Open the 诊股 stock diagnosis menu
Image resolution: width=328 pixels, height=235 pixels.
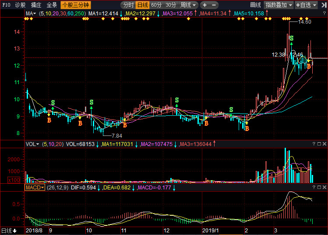pyautogui.click(x=20, y=5)
